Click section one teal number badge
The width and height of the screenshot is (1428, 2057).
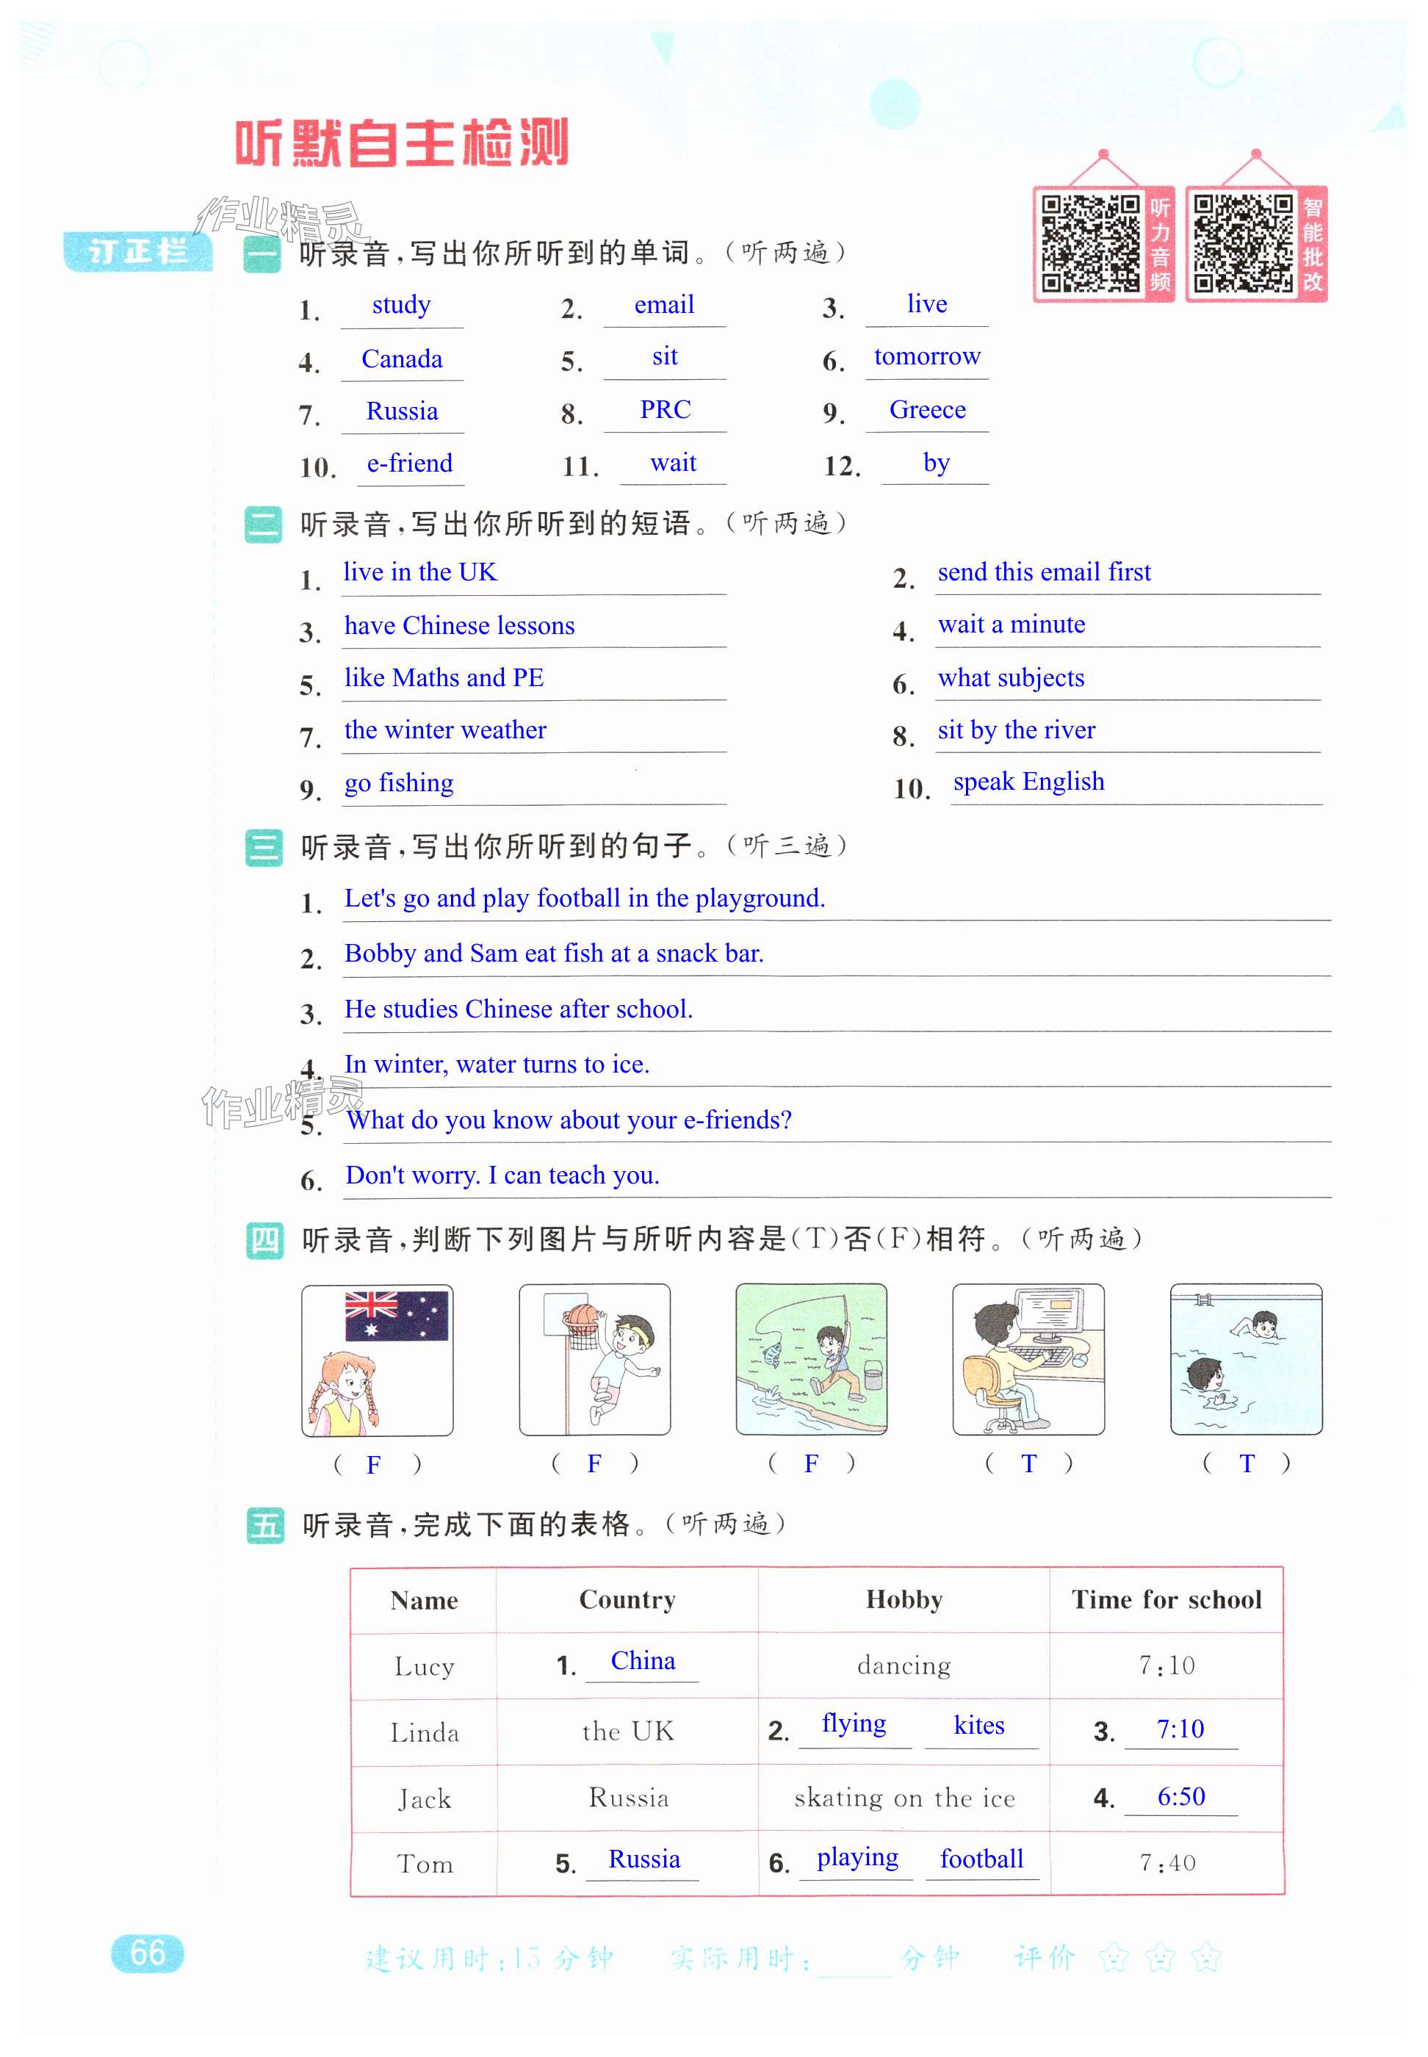pyautogui.click(x=262, y=254)
